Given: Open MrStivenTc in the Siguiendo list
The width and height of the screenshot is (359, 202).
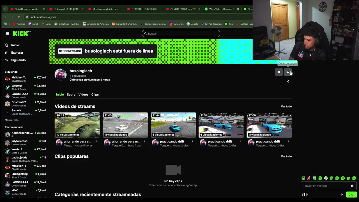Looking at the screenshot, I should click(x=25, y=79).
